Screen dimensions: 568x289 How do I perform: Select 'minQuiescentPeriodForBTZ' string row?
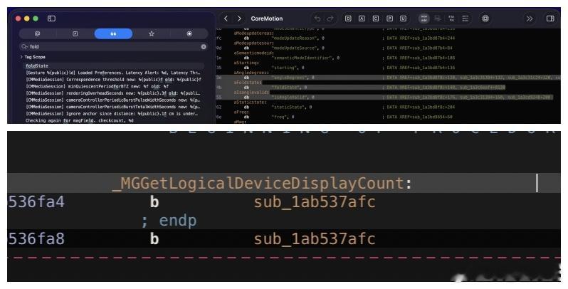click(113, 87)
